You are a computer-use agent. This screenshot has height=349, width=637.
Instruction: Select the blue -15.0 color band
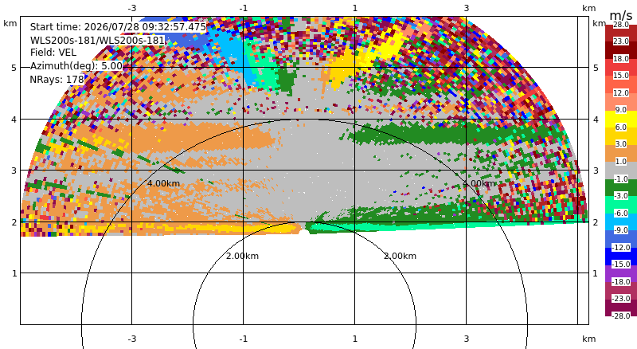click(621, 257)
